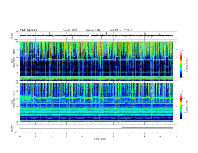Click the ch.3 voltage line trace
Screen dimensions: 198x153
click(96, 128)
